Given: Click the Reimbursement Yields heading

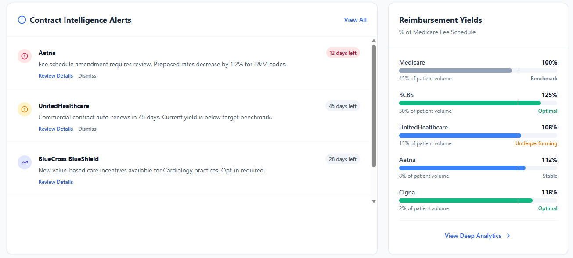Looking at the screenshot, I should coord(440,20).
